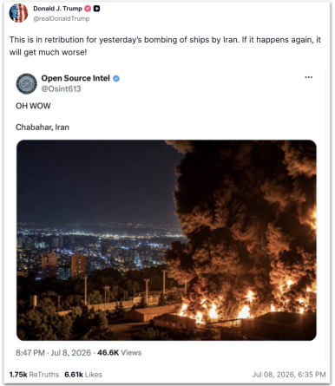Click the 46.6K Views counter
This screenshot has height=386, width=335.
[x=119, y=353]
